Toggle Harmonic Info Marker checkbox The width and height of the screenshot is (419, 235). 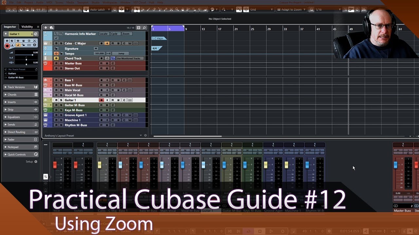(56, 38)
